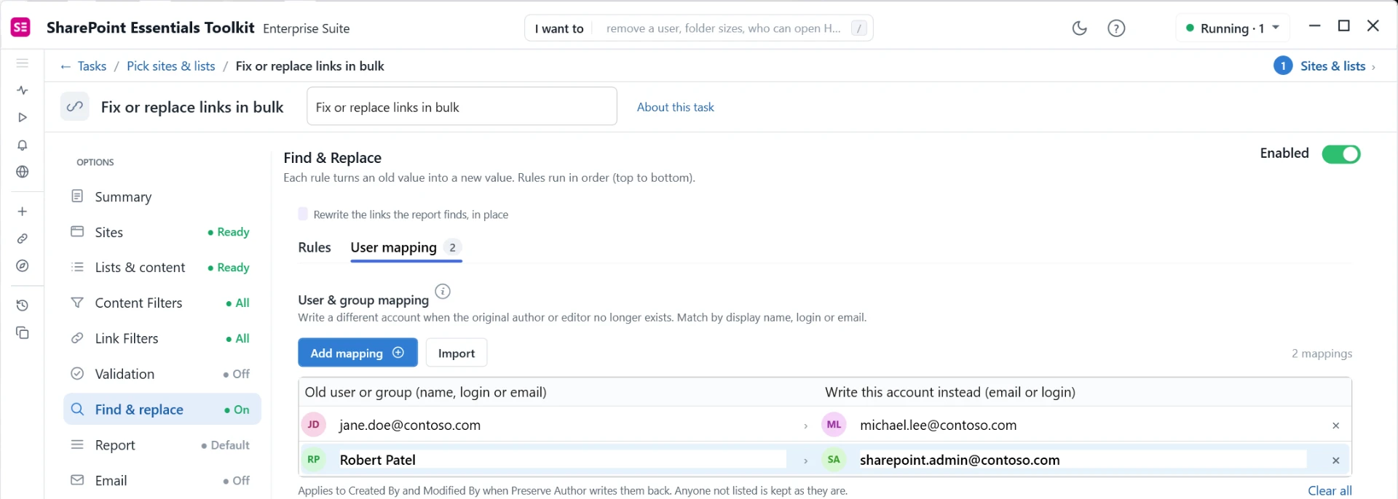Screen dimensions: 1398x499
Task: Click the SE app logo
Action: click(20, 28)
